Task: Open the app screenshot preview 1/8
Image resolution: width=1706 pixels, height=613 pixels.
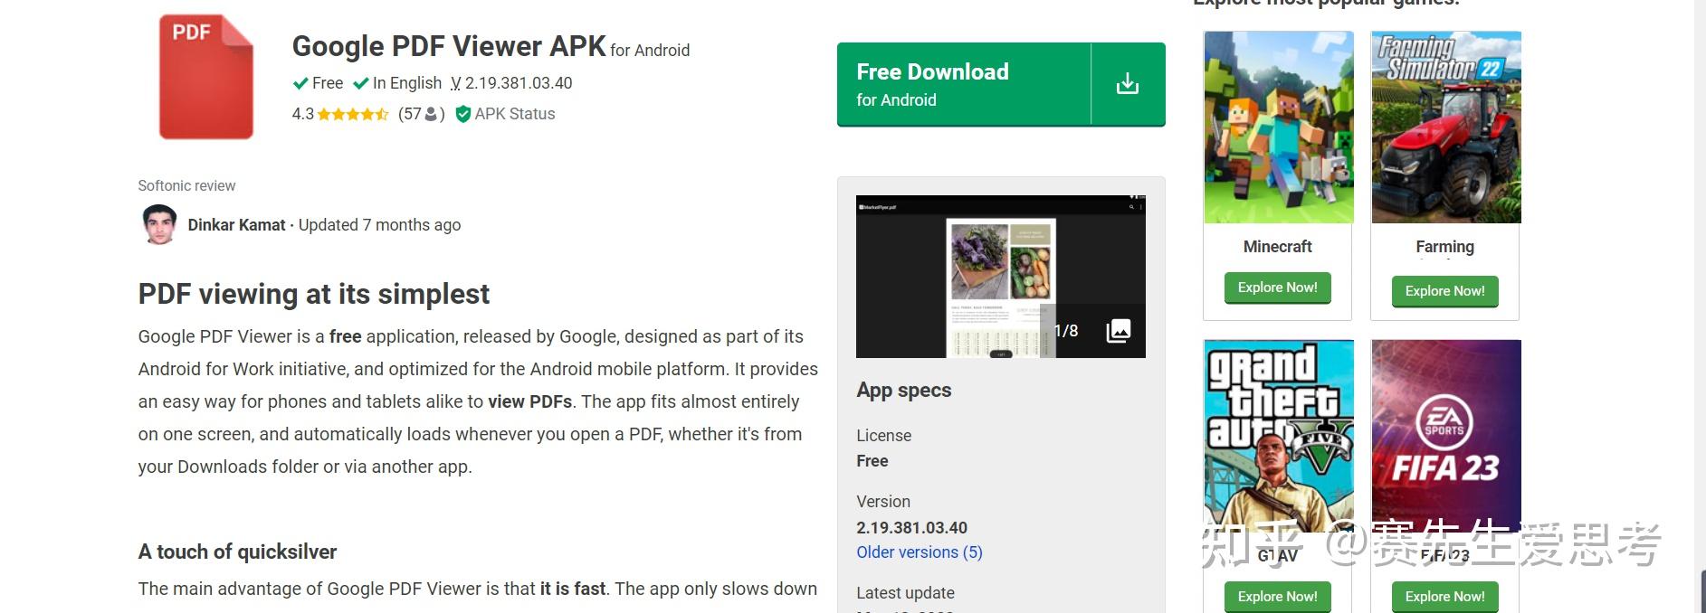Action: coord(1000,277)
